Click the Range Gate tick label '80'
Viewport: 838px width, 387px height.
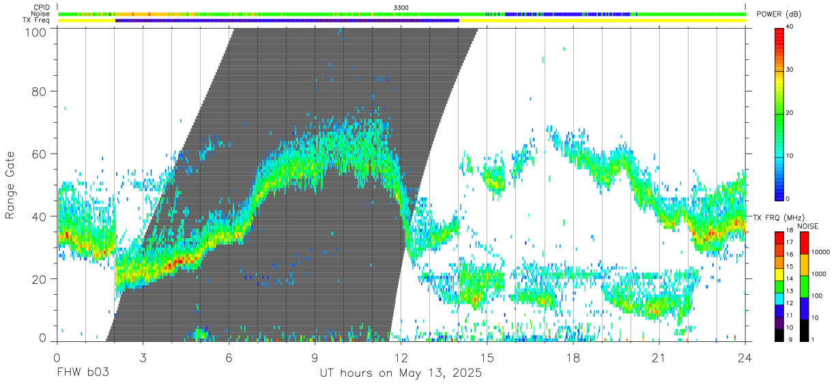[x=40, y=91]
